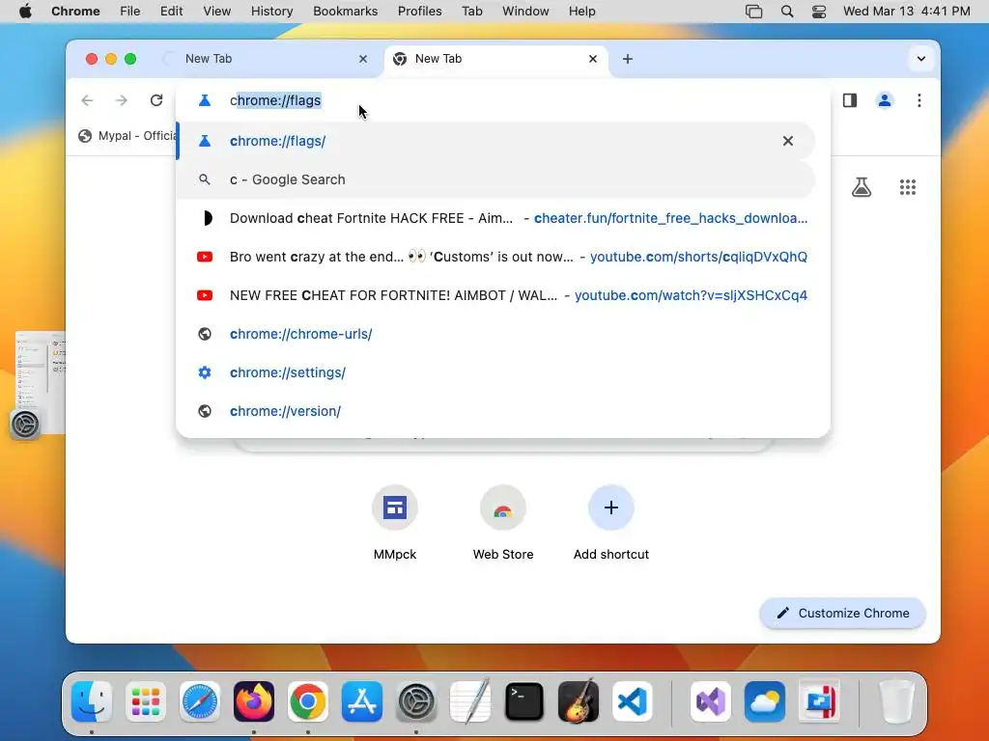The image size is (989, 741).
Task: Launch GarageBand from the Dock
Action: [579, 701]
